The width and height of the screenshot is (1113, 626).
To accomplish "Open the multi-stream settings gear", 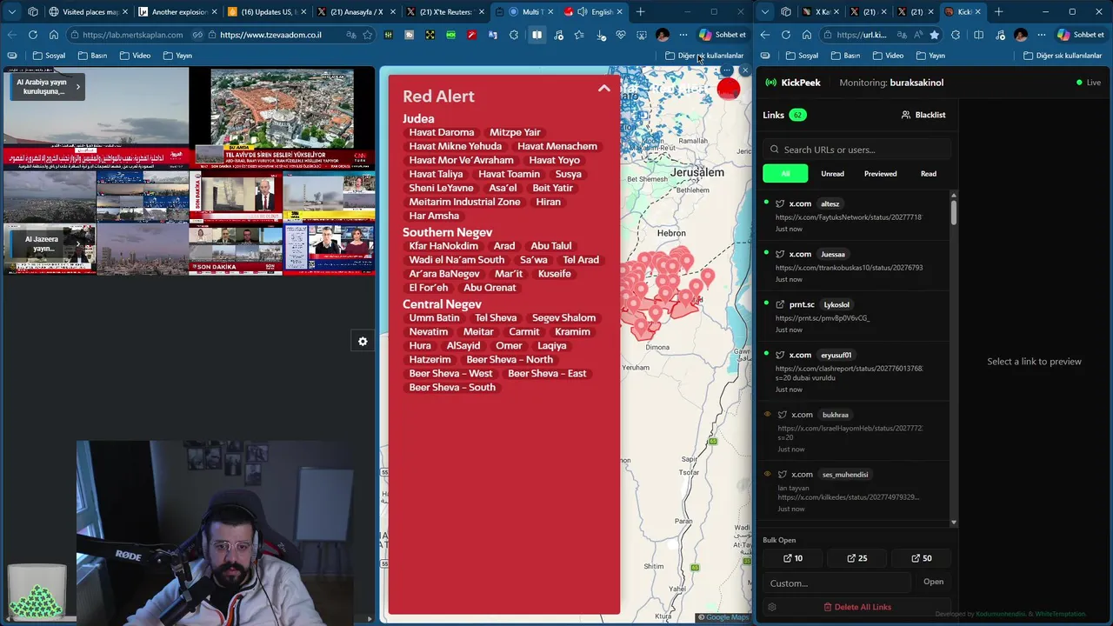I will point(363,342).
